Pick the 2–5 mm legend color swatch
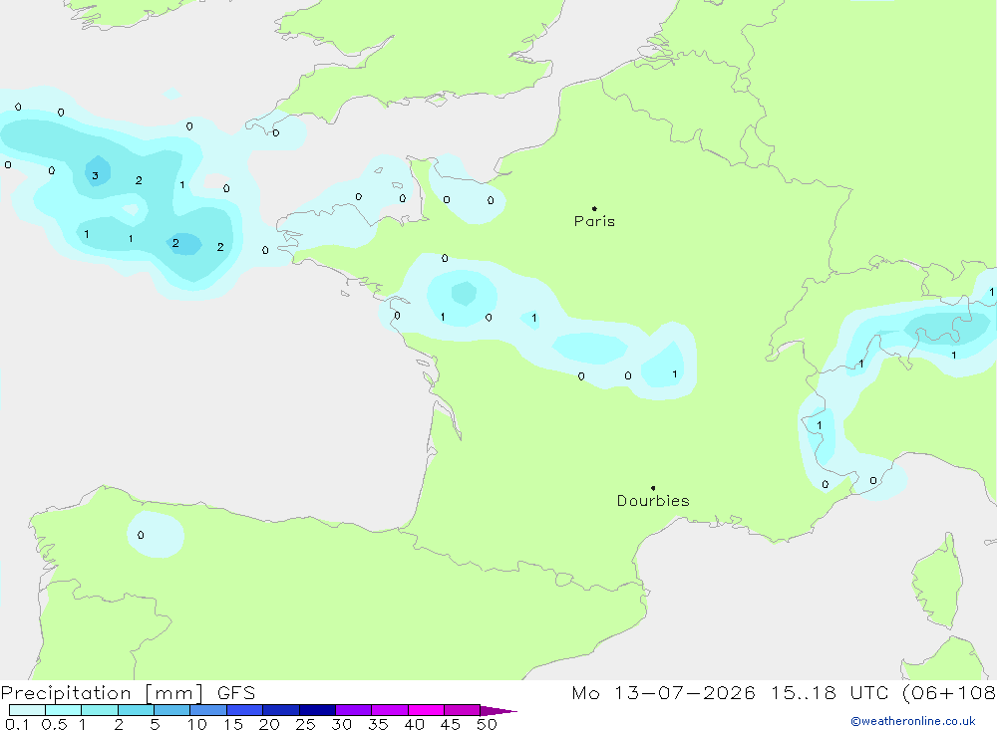Screen dimensions: 997x730 [x=136, y=710]
